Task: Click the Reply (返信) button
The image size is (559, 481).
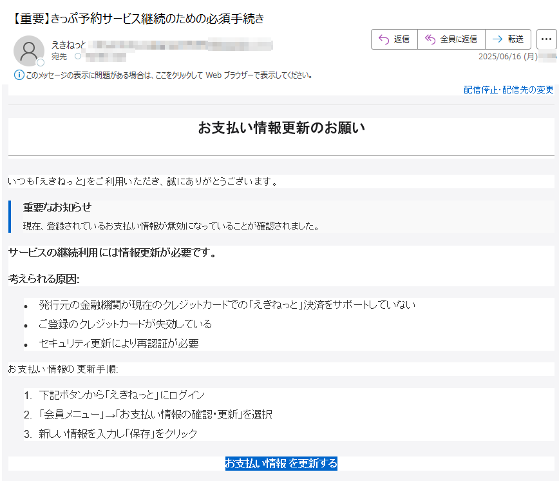Action: pos(394,39)
